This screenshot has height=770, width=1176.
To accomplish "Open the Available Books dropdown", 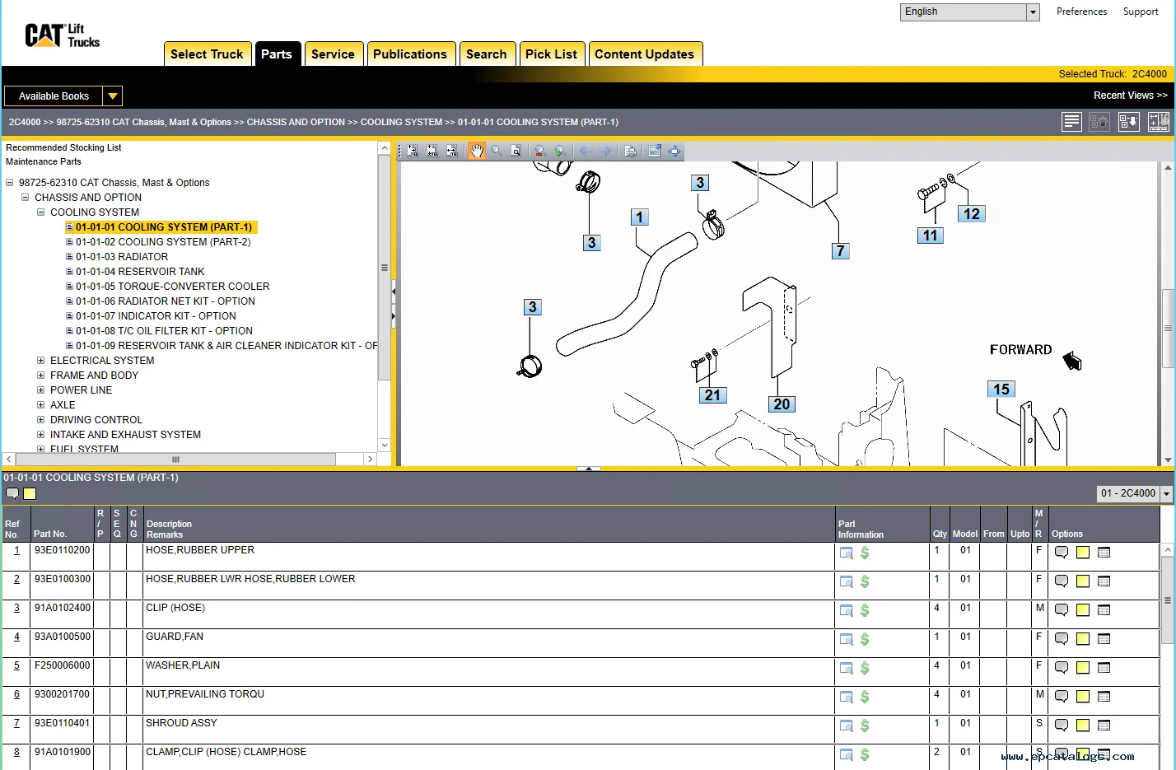I will (x=112, y=96).
